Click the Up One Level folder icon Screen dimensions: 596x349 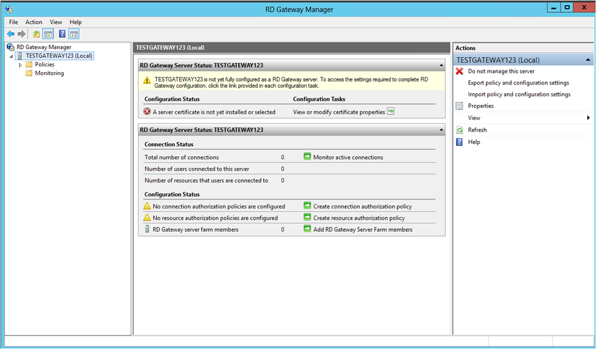[x=36, y=34]
